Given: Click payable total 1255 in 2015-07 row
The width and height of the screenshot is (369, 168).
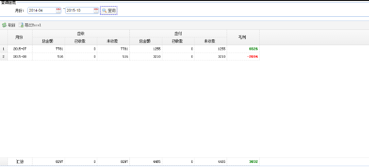Looking at the screenshot, I should click(x=156, y=49).
